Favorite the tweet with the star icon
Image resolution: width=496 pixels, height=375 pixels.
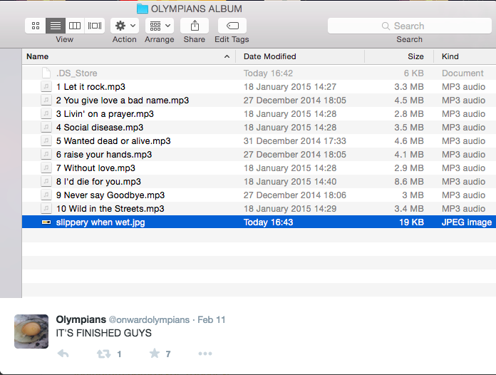click(155, 353)
